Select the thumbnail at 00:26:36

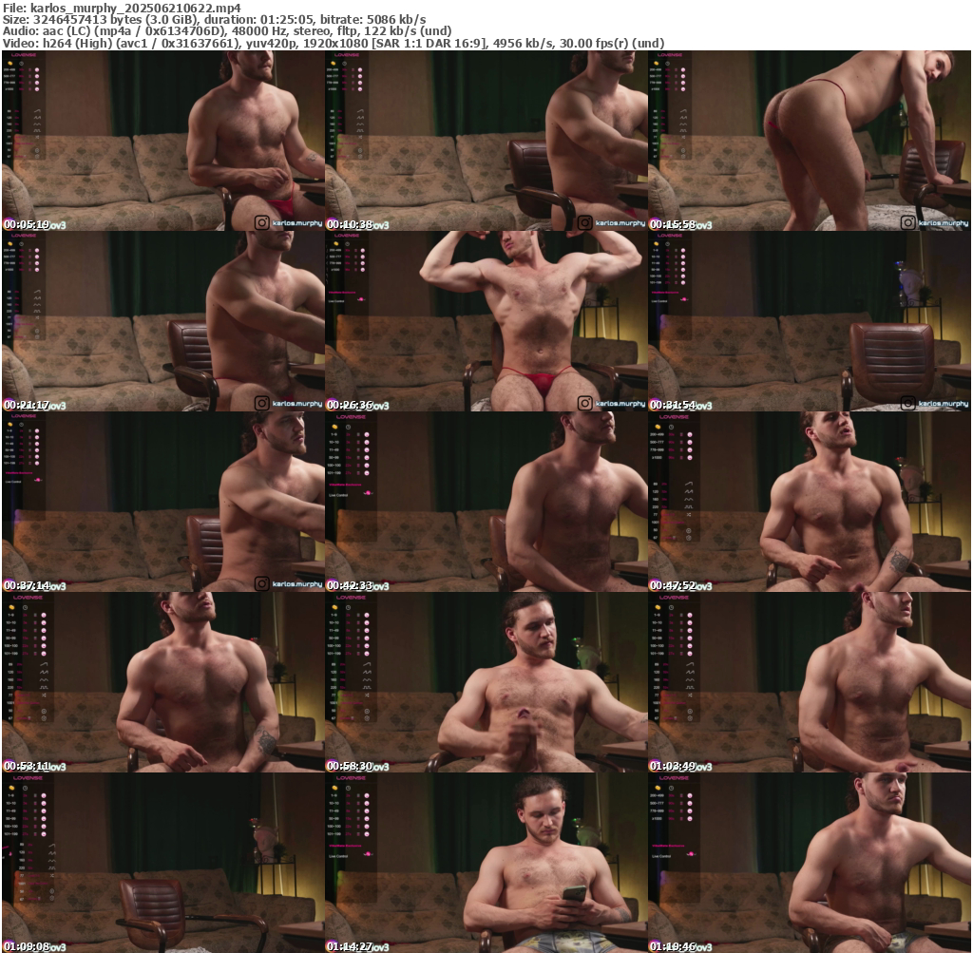tap(486, 321)
